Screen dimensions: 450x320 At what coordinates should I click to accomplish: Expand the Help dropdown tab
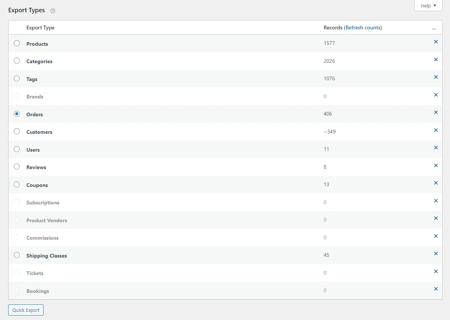pos(428,6)
